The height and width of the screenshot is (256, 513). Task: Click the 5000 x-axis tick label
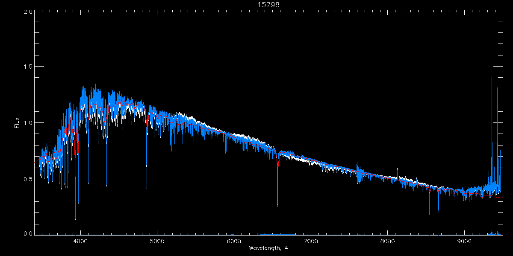pos(157,241)
